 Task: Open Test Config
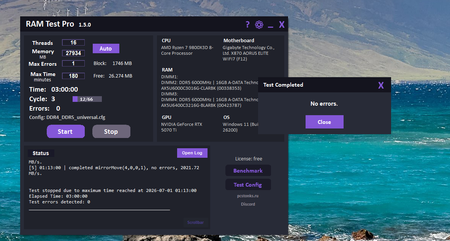coord(248,184)
